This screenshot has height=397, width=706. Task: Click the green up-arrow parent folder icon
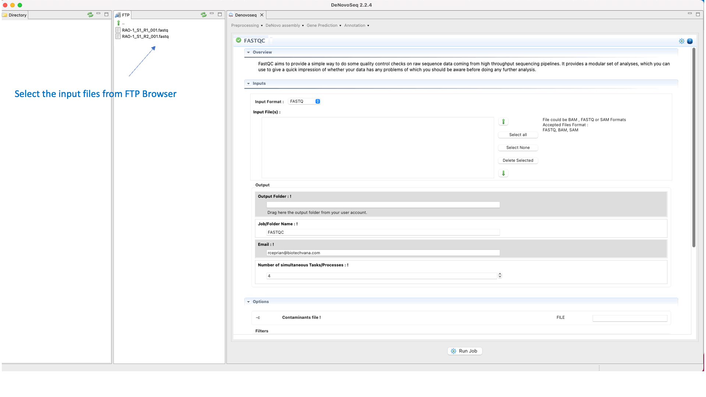click(x=118, y=23)
